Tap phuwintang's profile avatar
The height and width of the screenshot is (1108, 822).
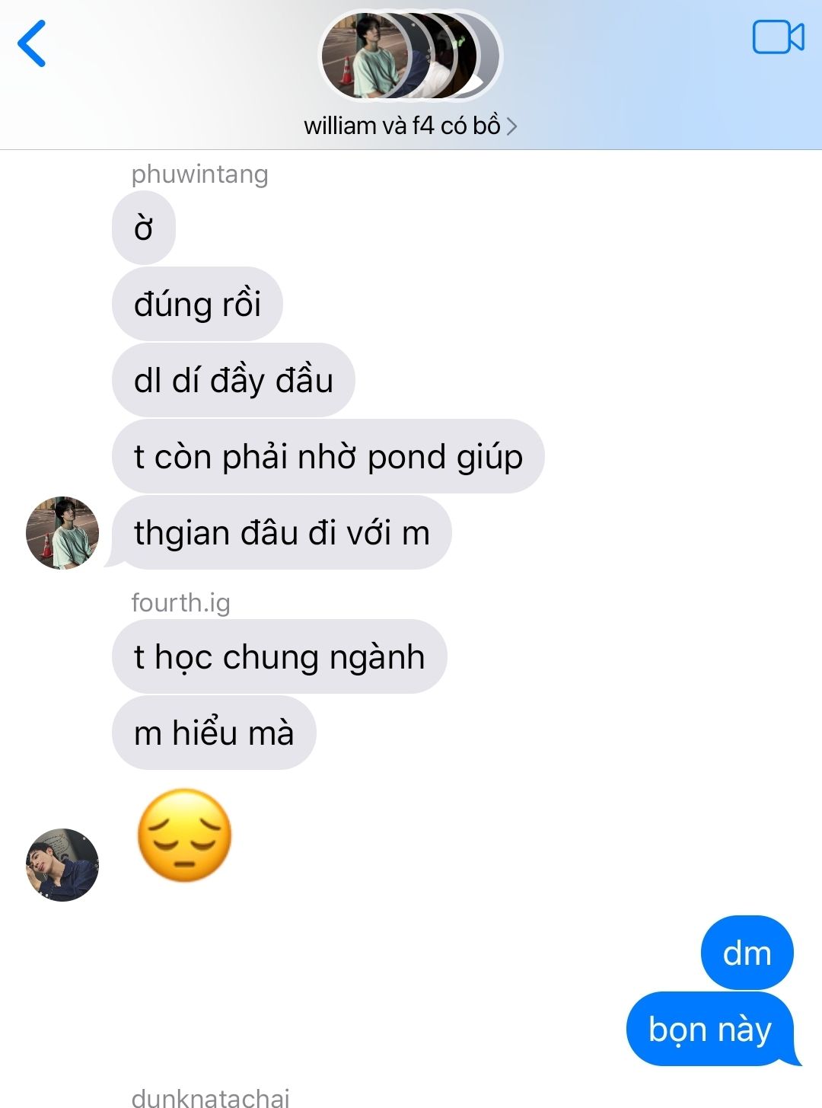tap(62, 533)
